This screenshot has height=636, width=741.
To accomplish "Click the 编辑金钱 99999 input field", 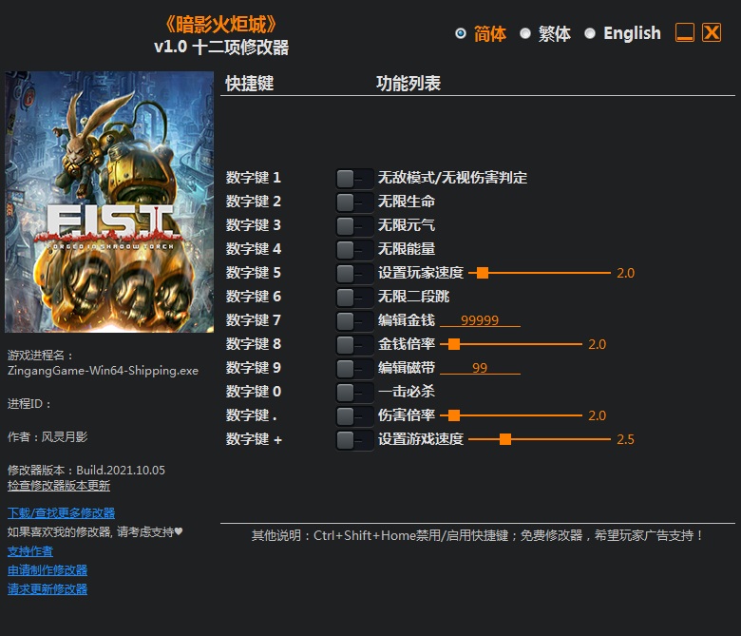I will coord(480,320).
